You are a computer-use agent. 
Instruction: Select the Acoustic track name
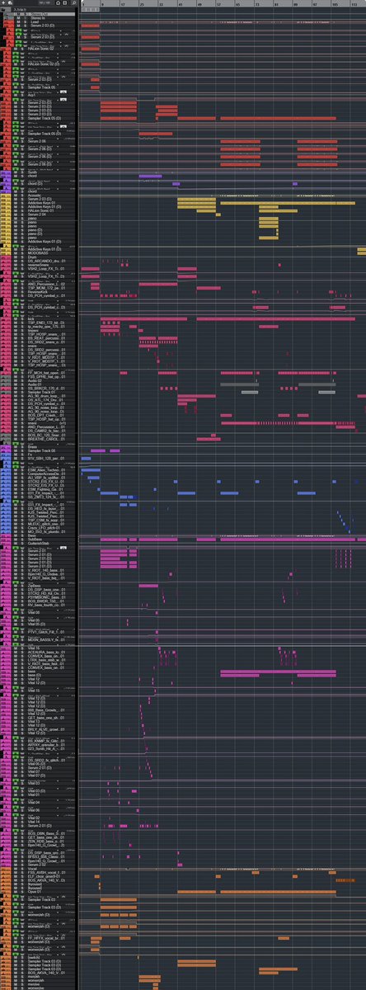(34, 196)
